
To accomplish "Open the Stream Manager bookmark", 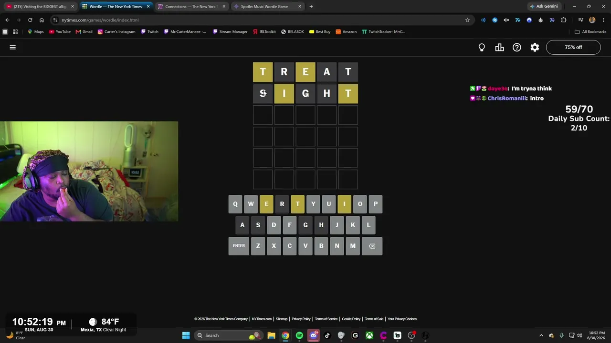I will [230, 32].
